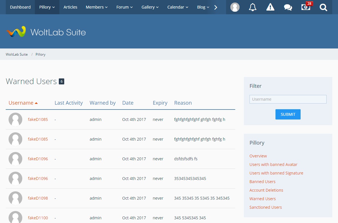Open the notifications bell icon
This screenshot has width=338, height=223.
252,7
